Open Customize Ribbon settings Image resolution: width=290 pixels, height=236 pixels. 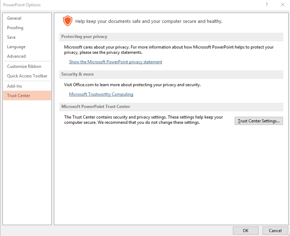27,66
